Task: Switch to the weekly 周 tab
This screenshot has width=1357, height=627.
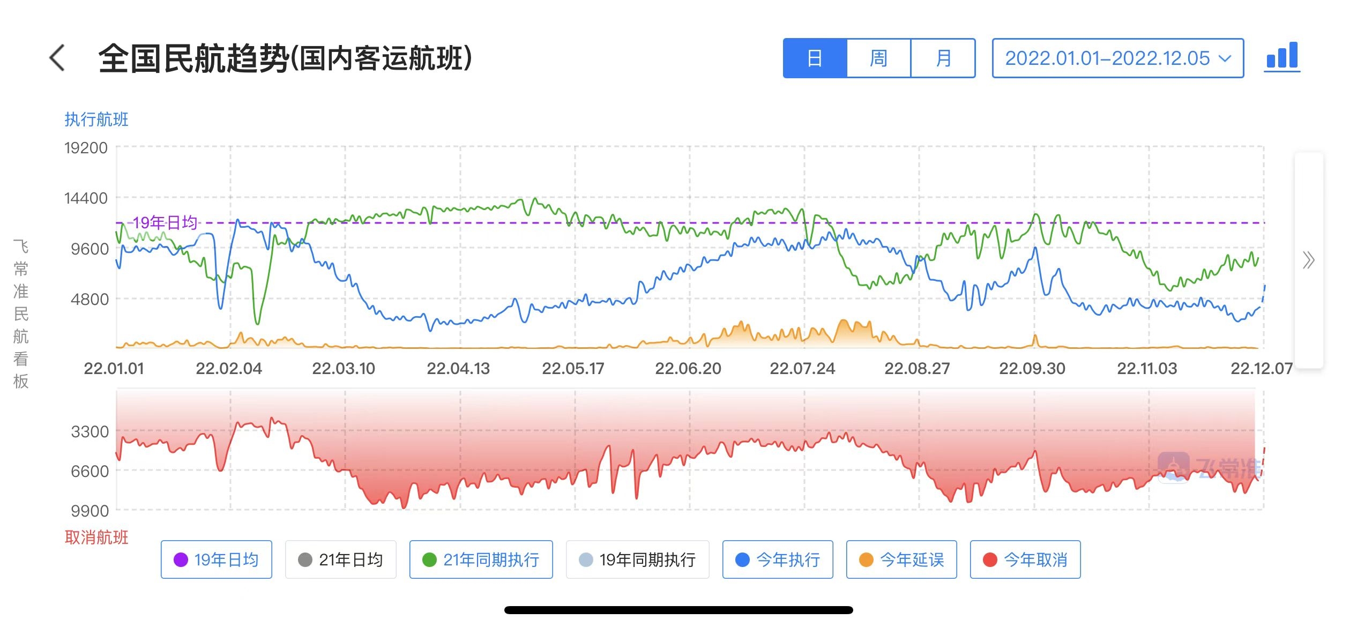Action: coord(878,58)
